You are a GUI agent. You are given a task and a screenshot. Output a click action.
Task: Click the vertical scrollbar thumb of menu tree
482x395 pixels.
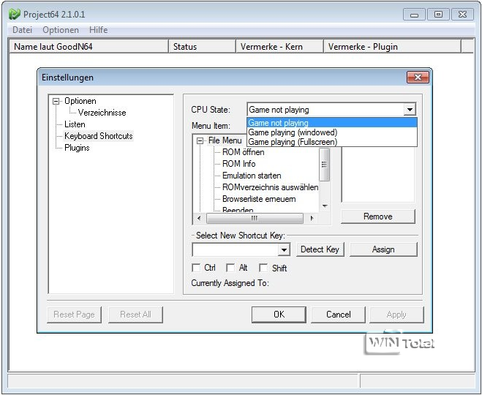[324, 164]
